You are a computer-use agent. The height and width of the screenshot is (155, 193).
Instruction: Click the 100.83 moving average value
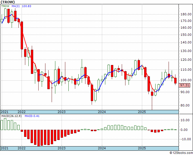click(27, 6)
